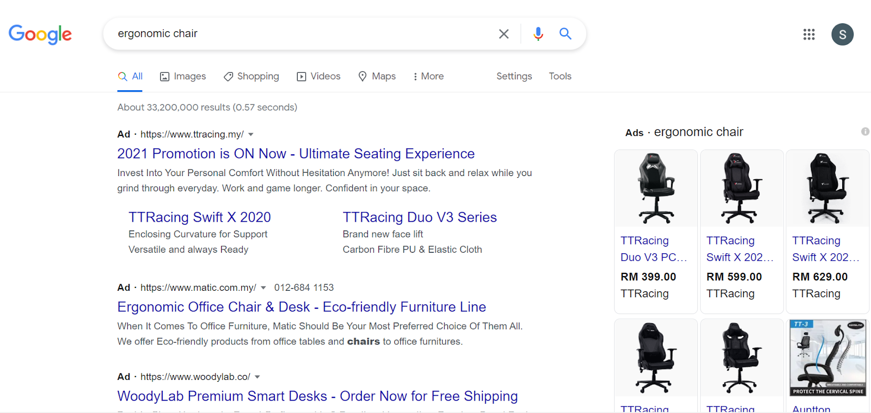
Task: Open Swift X product title priced RM 599.00
Action: click(740, 249)
